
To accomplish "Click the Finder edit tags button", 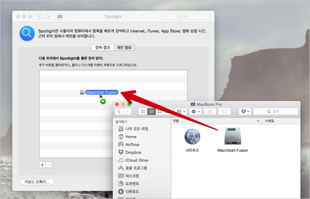I will point(225,112).
